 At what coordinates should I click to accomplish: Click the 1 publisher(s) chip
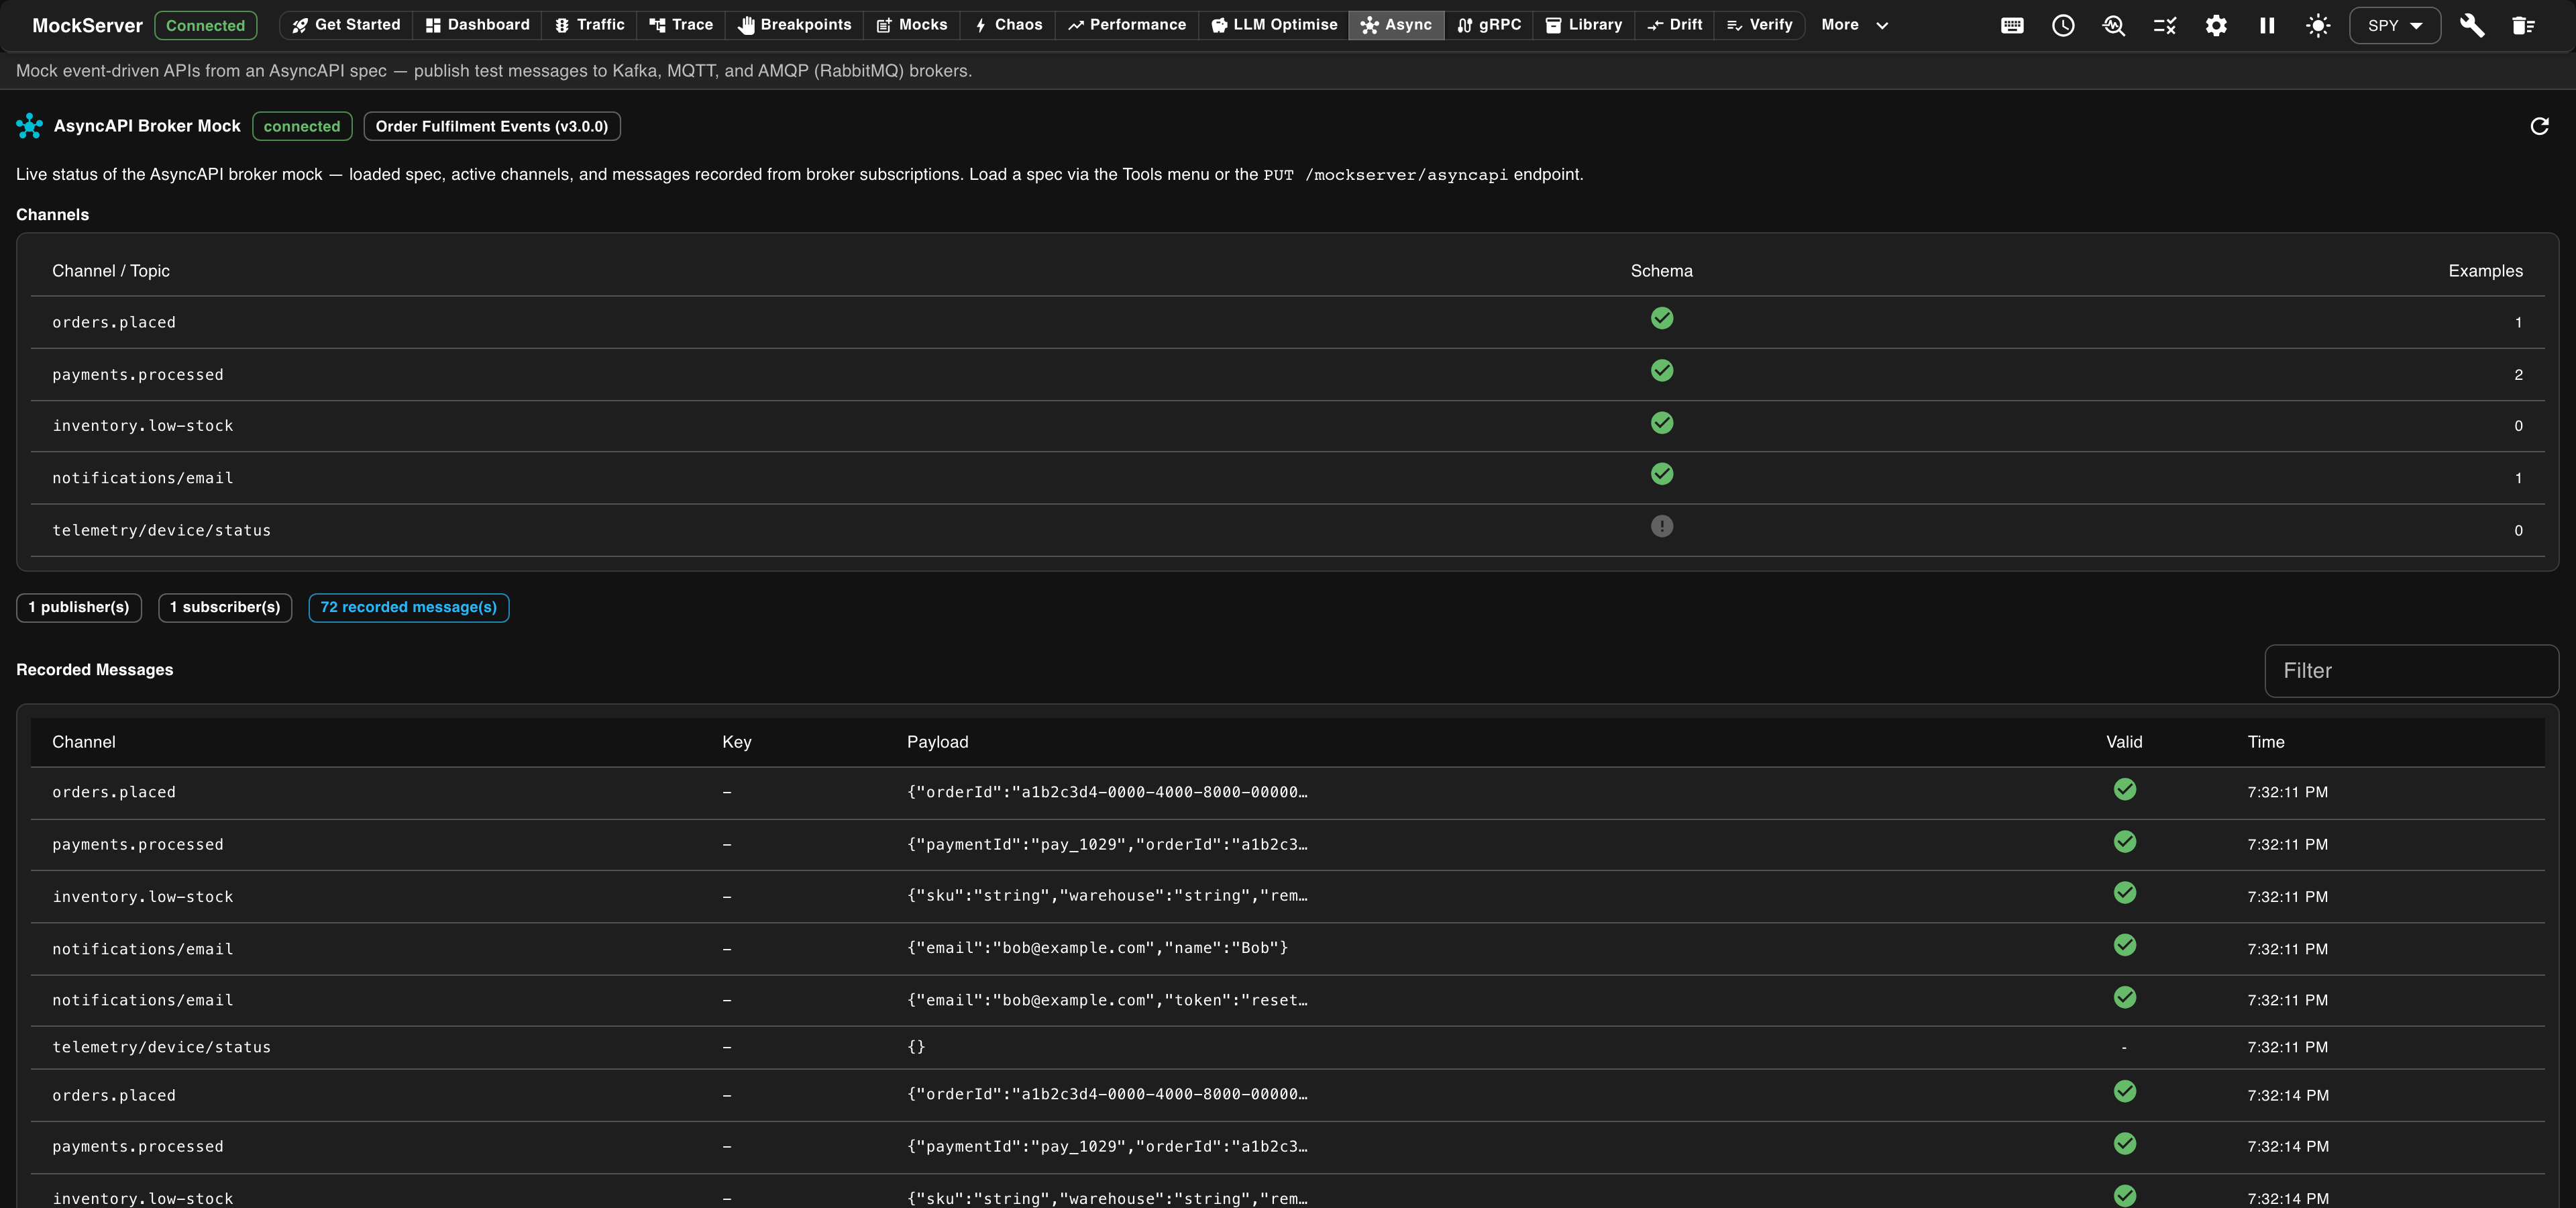tap(79, 607)
